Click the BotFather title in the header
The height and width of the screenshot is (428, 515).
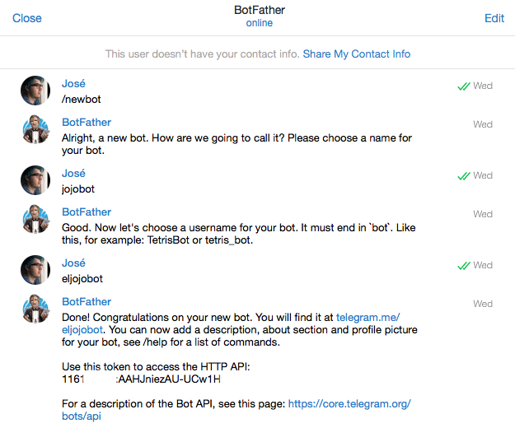(259, 10)
